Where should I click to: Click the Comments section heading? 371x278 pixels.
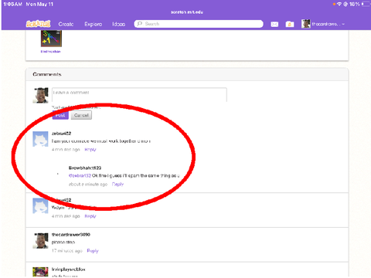point(47,74)
